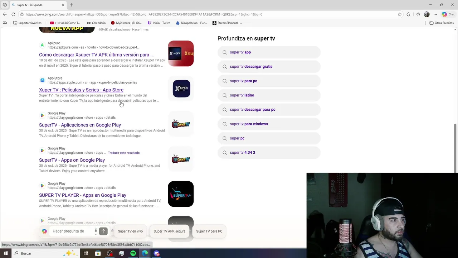This screenshot has width=458, height=258.
Task: Open the tab actions menu icon
Action: click(x=5, y=5)
